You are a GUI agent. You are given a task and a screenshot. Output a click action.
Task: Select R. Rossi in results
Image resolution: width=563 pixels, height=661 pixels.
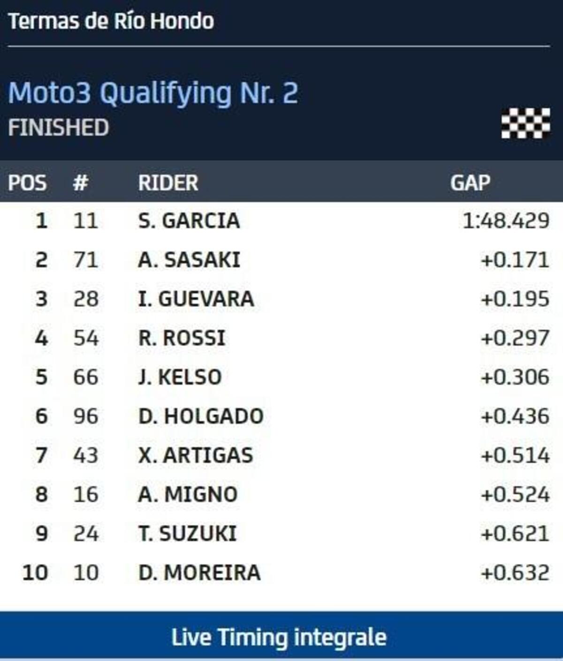(x=182, y=338)
